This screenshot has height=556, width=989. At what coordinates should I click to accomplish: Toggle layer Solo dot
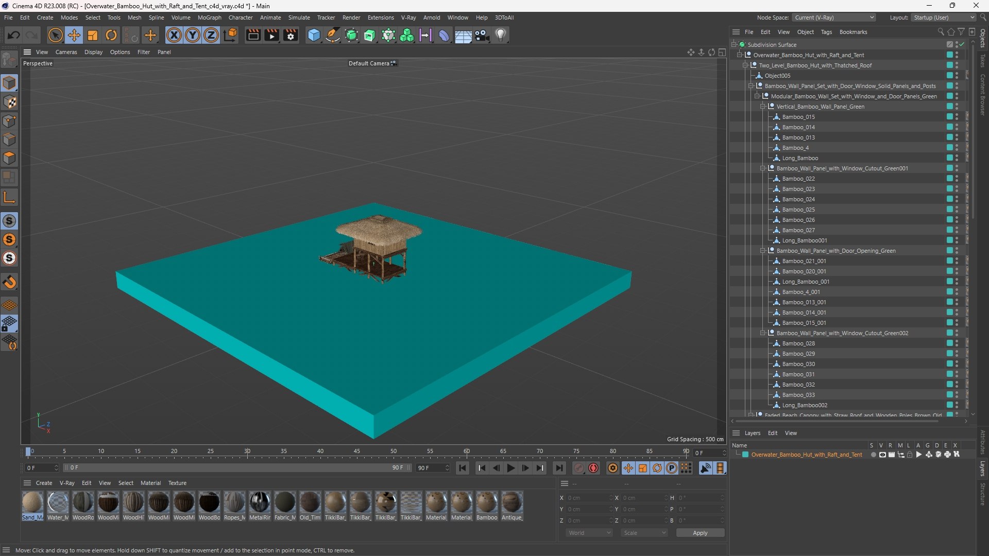point(873,455)
